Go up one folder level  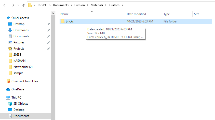click(x=24, y=5)
